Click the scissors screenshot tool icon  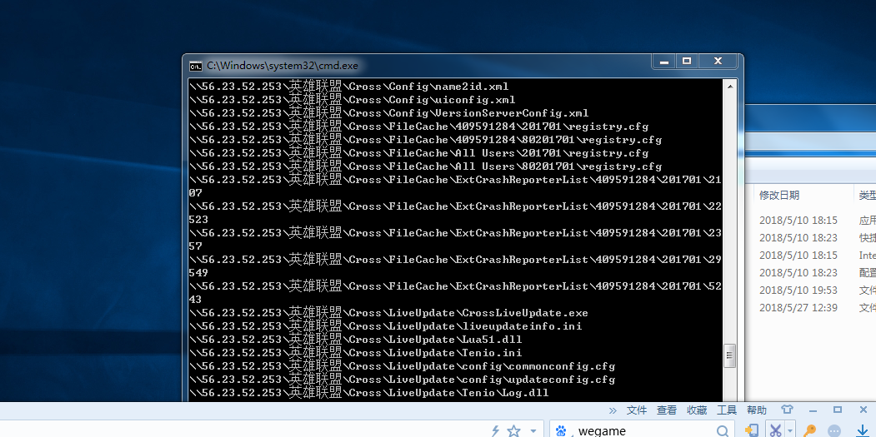[x=775, y=430]
